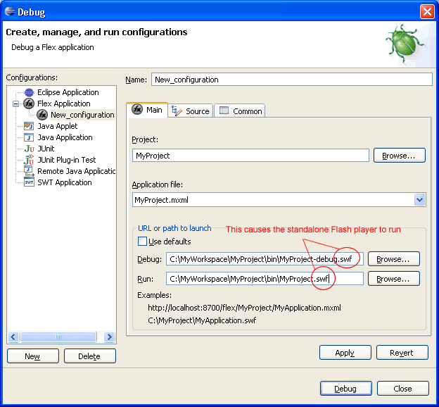Select JUnit Plug-in Test tree item
This screenshot has height=407, width=439.
(x=67, y=160)
